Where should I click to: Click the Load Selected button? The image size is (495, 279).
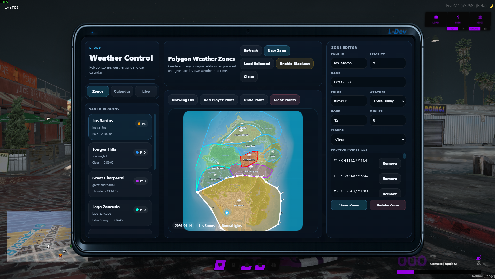[x=257, y=64]
